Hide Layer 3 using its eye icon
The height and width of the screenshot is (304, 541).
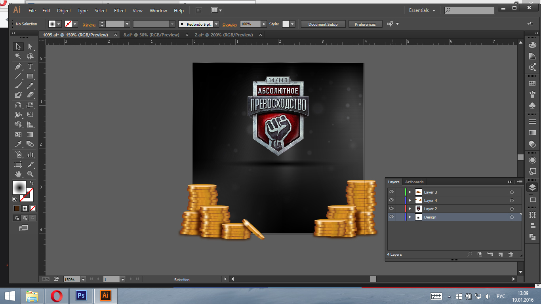tap(391, 192)
